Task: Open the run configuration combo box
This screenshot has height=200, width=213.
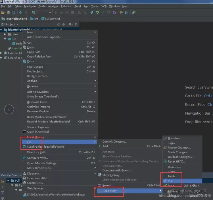Action: pyautogui.click(x=45, y=12)
